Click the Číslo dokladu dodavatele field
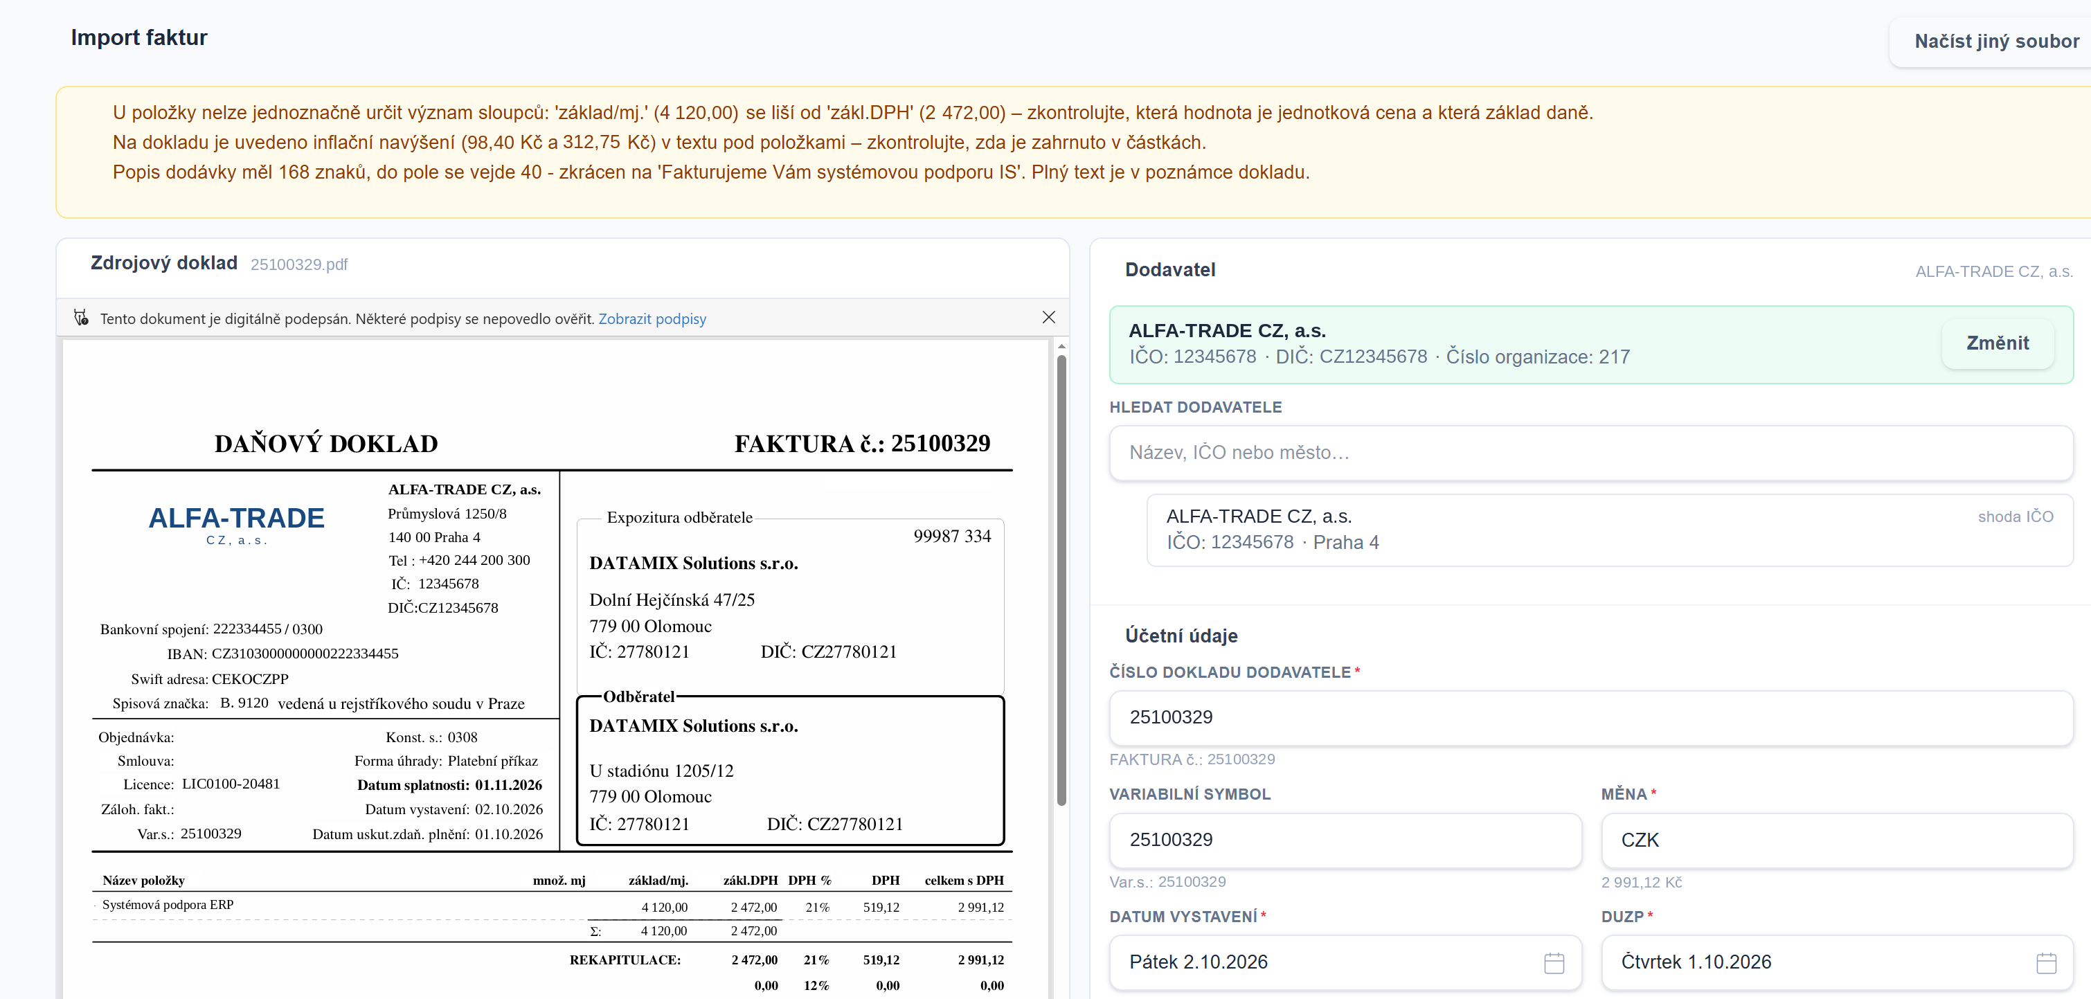This screenshot has width=2091, height=999. click(1590, 717)
